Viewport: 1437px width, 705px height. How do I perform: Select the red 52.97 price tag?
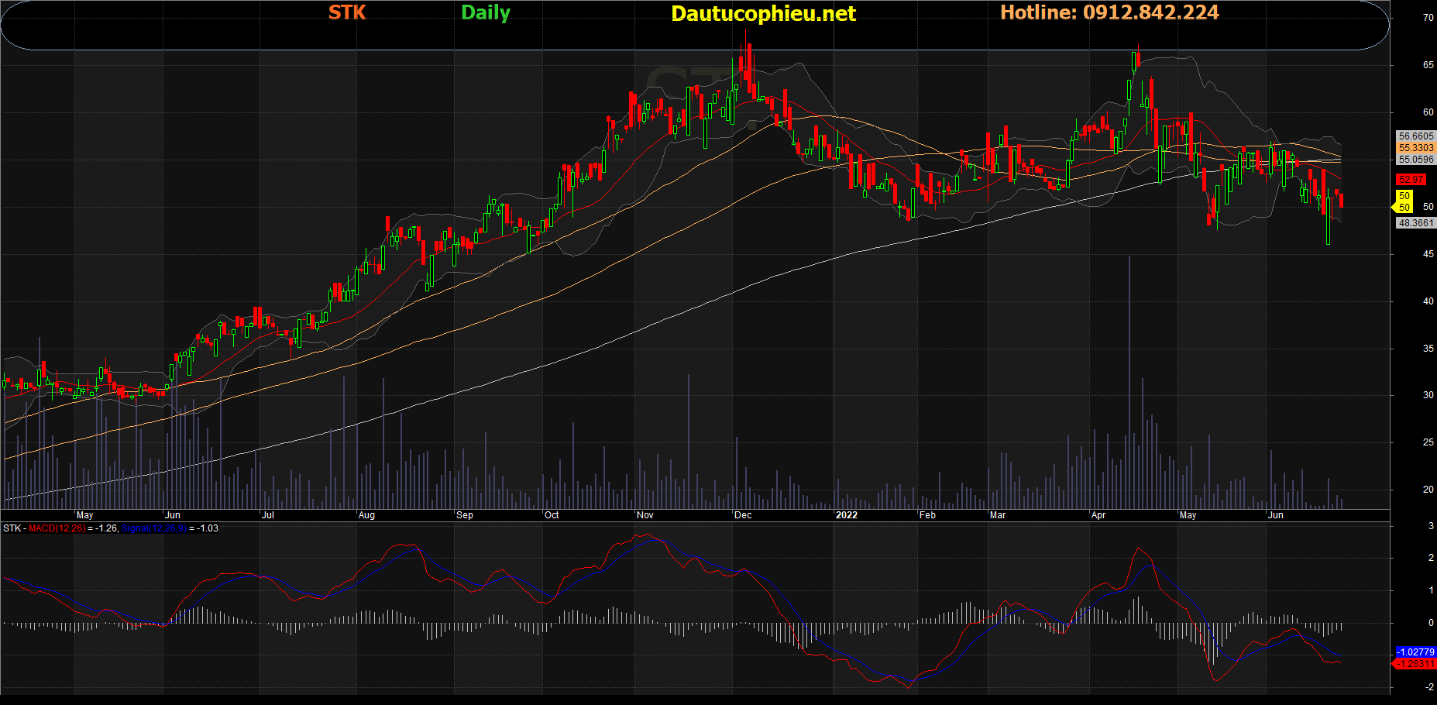click(1411, 180)
